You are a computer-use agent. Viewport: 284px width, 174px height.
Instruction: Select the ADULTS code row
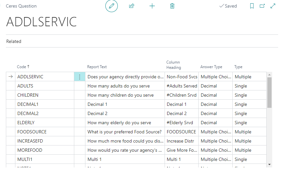tap(25, 86)
